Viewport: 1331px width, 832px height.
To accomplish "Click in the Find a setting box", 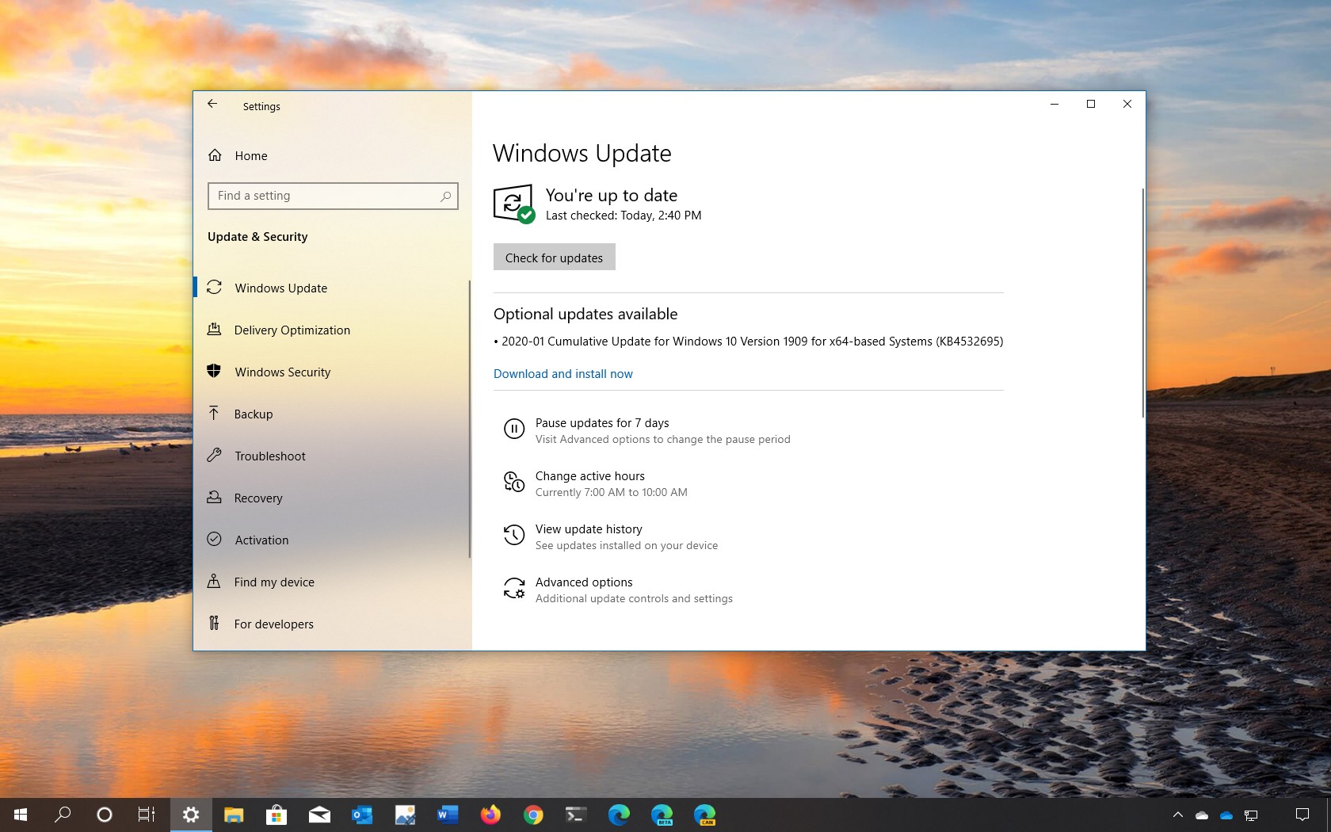I will pyautogui.click(x=333, y=196).
